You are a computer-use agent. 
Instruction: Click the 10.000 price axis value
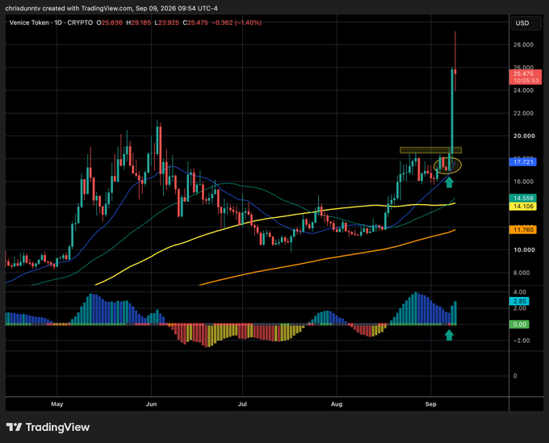coord(524,250)
